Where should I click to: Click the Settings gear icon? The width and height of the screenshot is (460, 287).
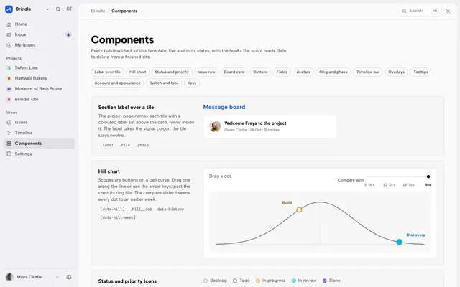click(x=9, y=154)
